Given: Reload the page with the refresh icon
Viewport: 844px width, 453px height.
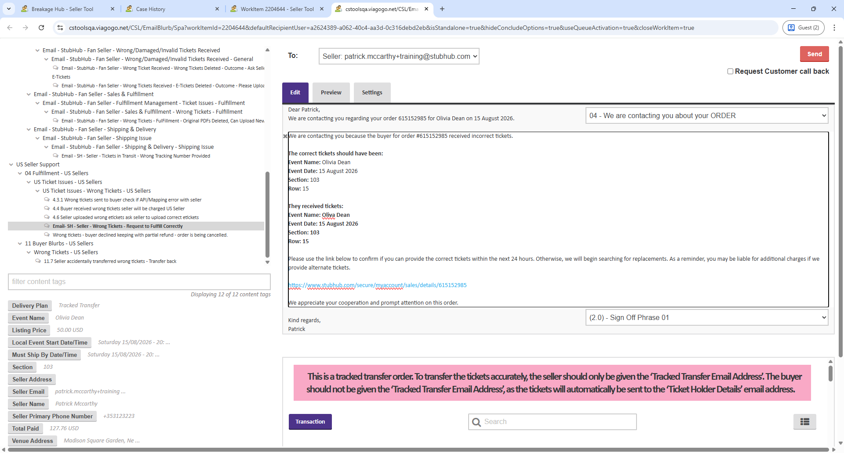Looking at the screenshot, I should (x=41, y=28).
